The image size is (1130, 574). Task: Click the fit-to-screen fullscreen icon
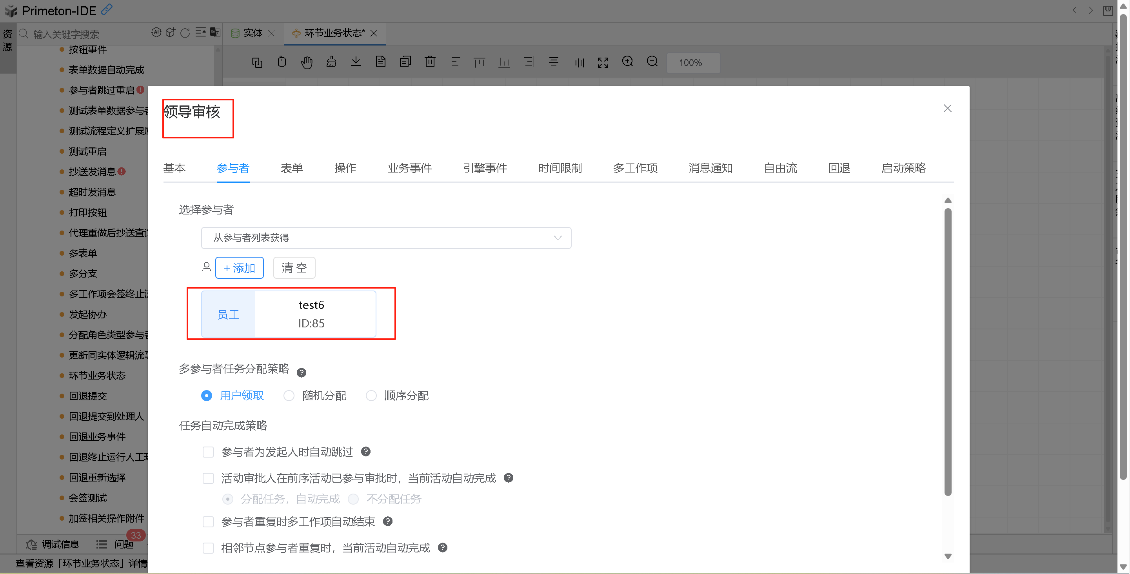tap(603, 62)
